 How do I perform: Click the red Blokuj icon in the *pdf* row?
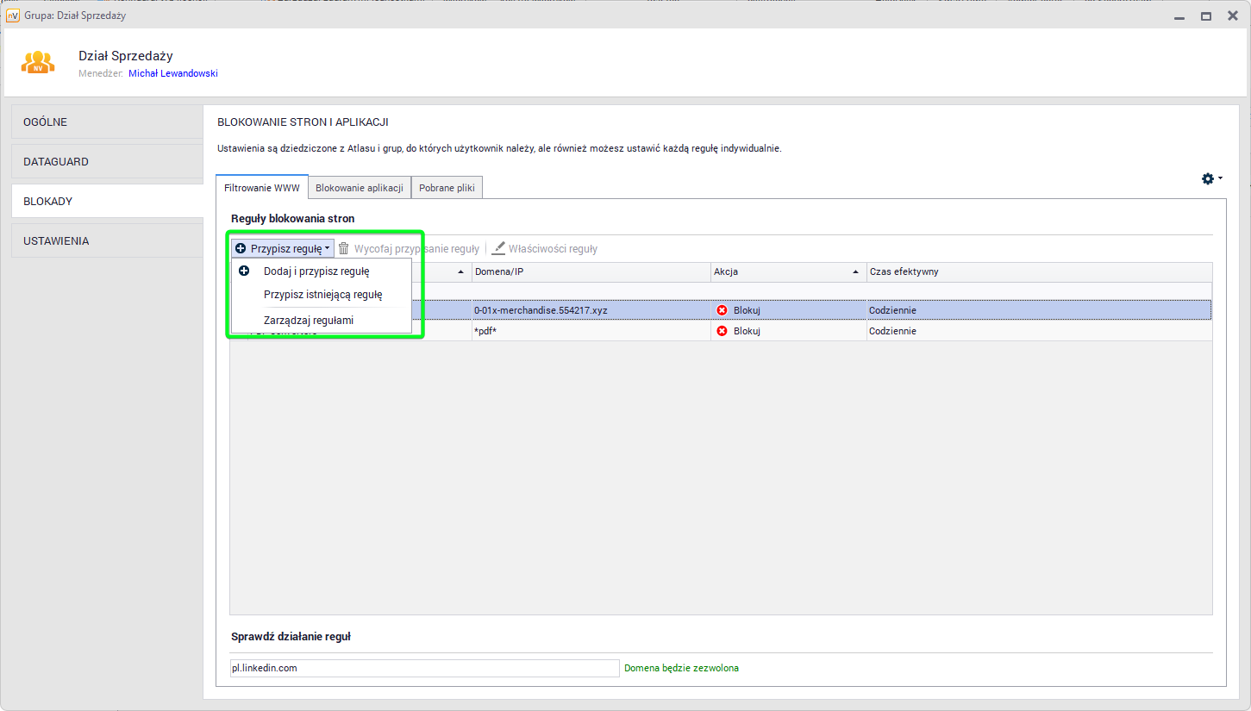pyautogui.click(x=722, y=331)
